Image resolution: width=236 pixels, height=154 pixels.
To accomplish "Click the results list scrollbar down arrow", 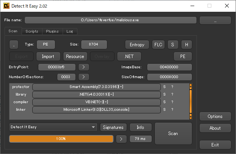I will point(190,116).
